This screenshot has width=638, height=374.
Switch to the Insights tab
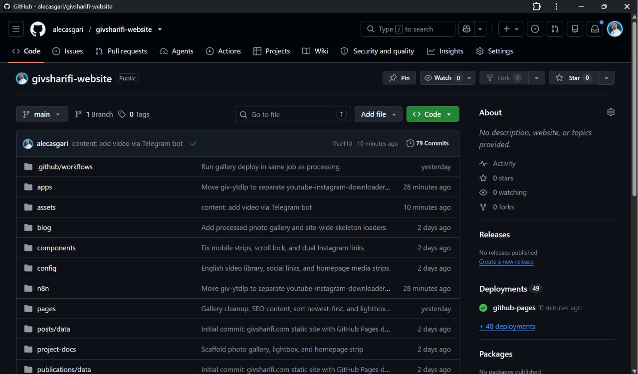445,51
